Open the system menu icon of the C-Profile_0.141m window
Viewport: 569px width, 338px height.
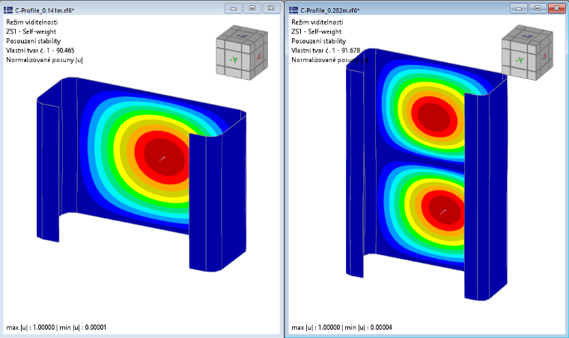(x=8, y=10)
